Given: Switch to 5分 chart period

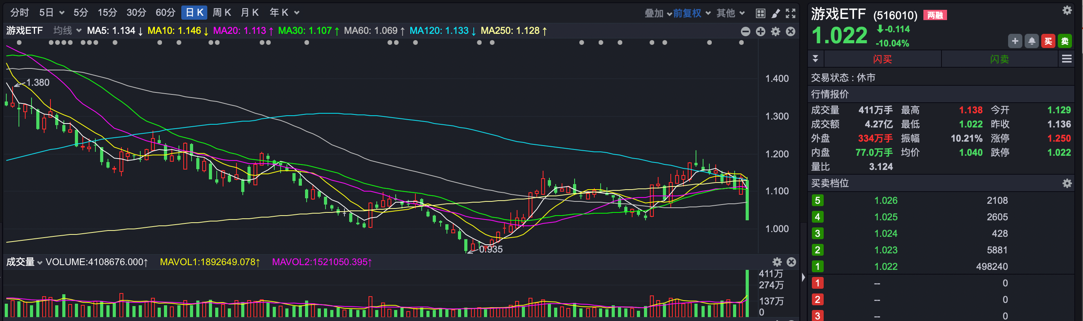Looking at the screenshot, I should pyautogui.click(x=81, y=13).
